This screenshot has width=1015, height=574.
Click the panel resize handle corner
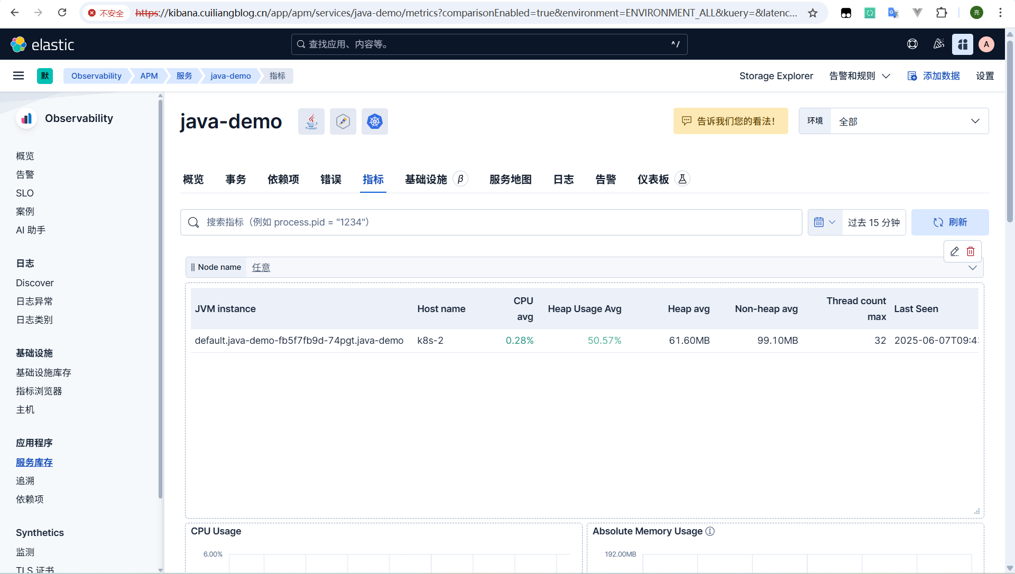point(977,511)
